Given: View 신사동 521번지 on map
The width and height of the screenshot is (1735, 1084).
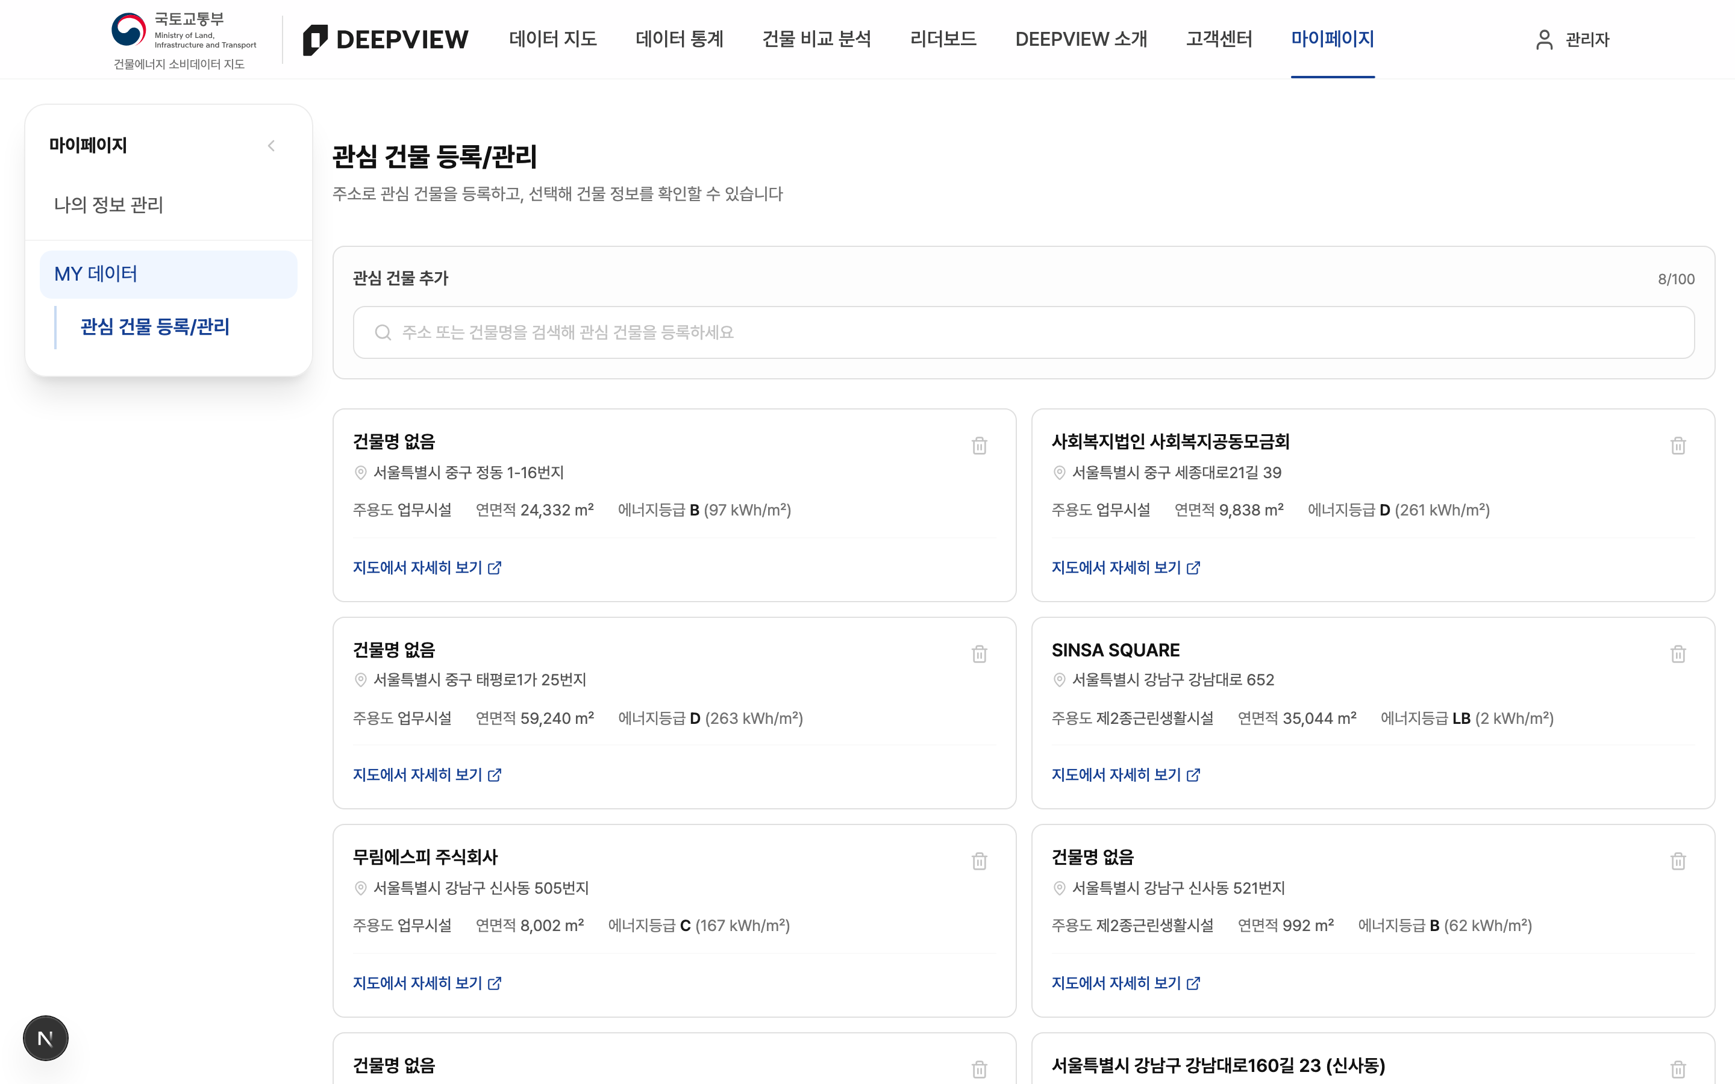Looking at the screenshot, I should click(1125, 983).
